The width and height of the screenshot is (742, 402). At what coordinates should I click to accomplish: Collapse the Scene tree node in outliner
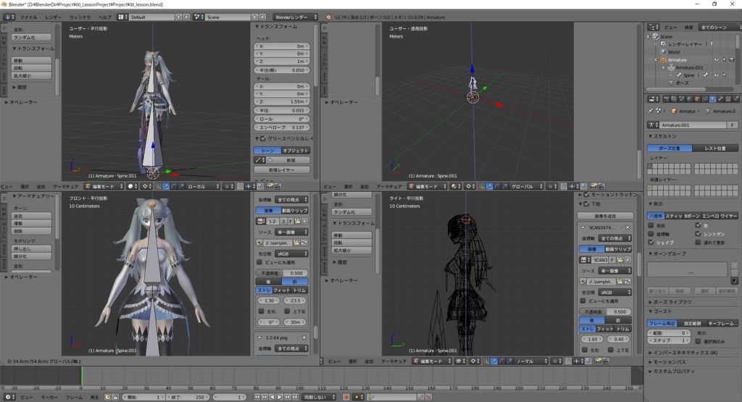click(x=649, y=36)
